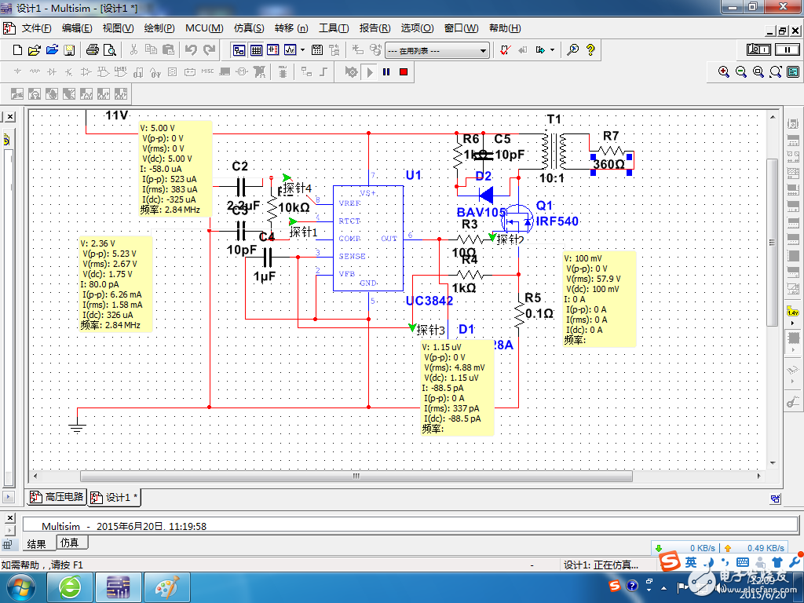The image size is (804, 603).
Task: Open interactive simulation settings gear
Action: click(x=351, y=71)
